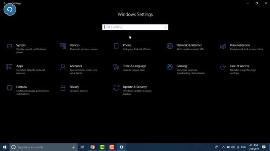Image resolution: width=270 pixels, height=151 pixels.
Task: Click the Apps title text
Action: point(20,66)
